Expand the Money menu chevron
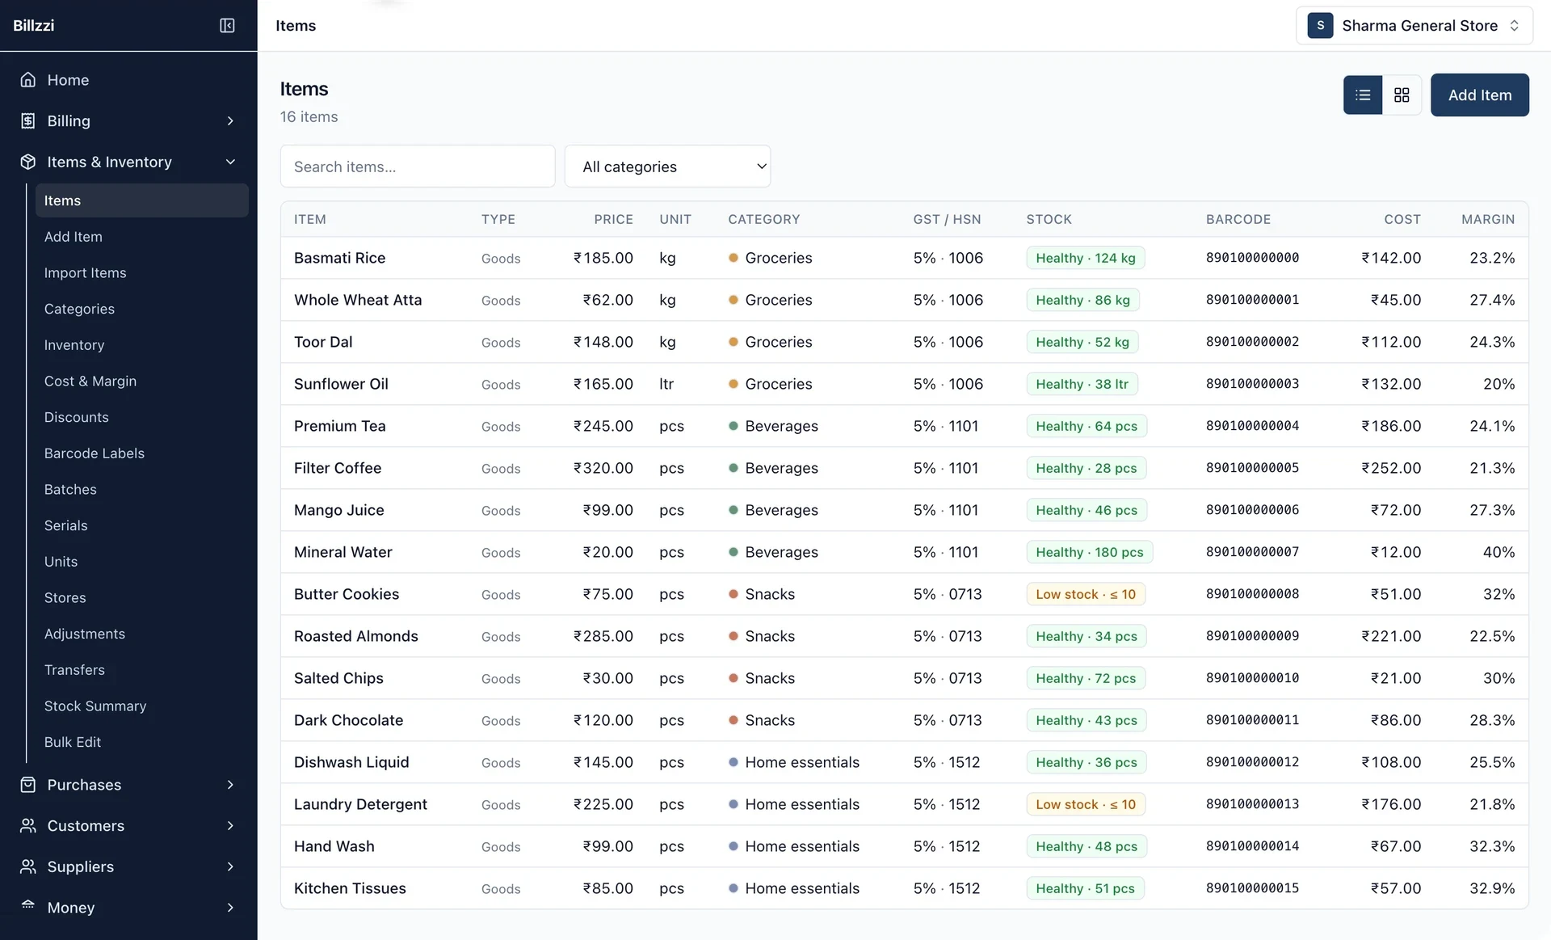Image resolution: width=1551 pixels, height=940 pixels. [x=230, y=908]
